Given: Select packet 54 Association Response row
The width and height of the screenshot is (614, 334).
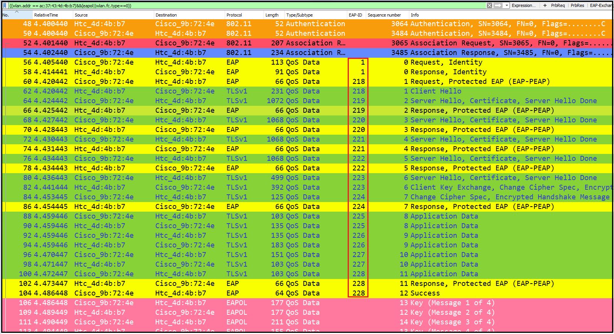Looking at the screenshot, I should (x=307, y=53).
